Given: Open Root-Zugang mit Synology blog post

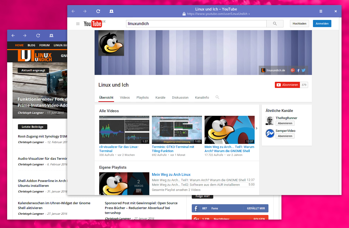Looking at the screenshot, I should (x=42, y=136).
